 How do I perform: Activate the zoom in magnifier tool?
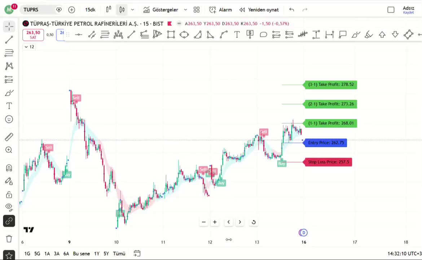pyautogui.click(x=9, y=150)
